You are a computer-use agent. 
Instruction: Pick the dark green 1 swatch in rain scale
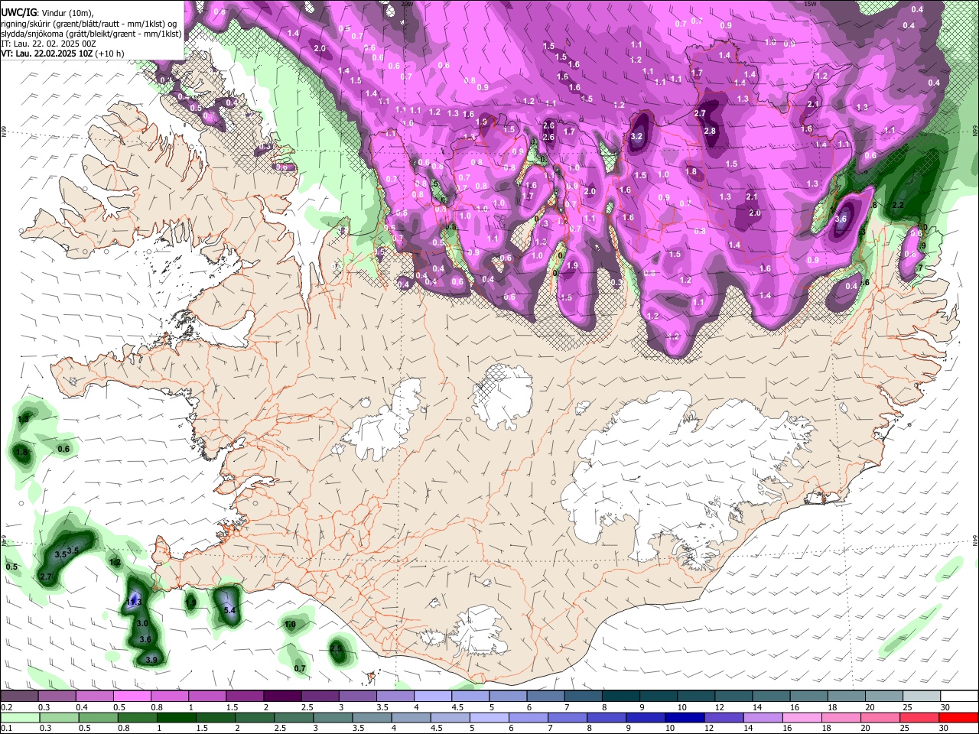176,717
